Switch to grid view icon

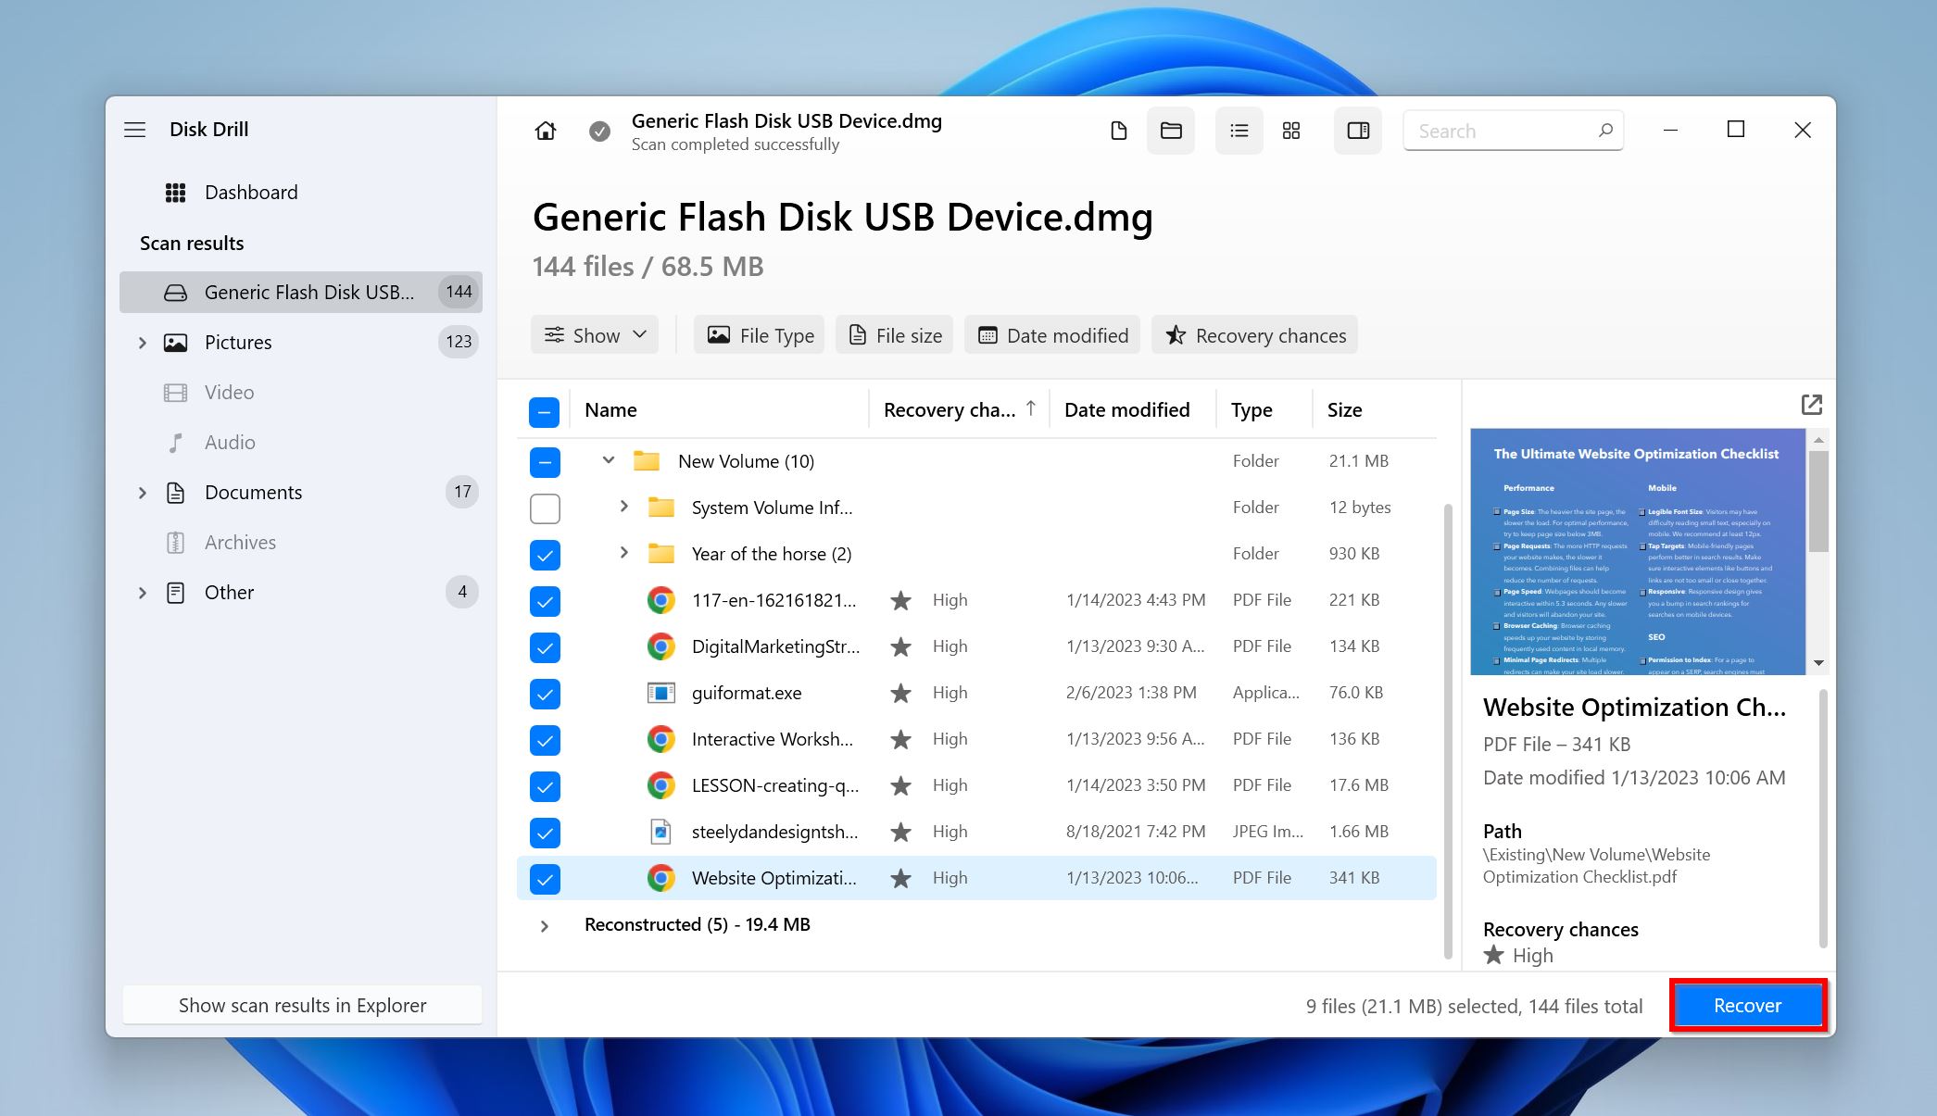[x=1289, y=131]
